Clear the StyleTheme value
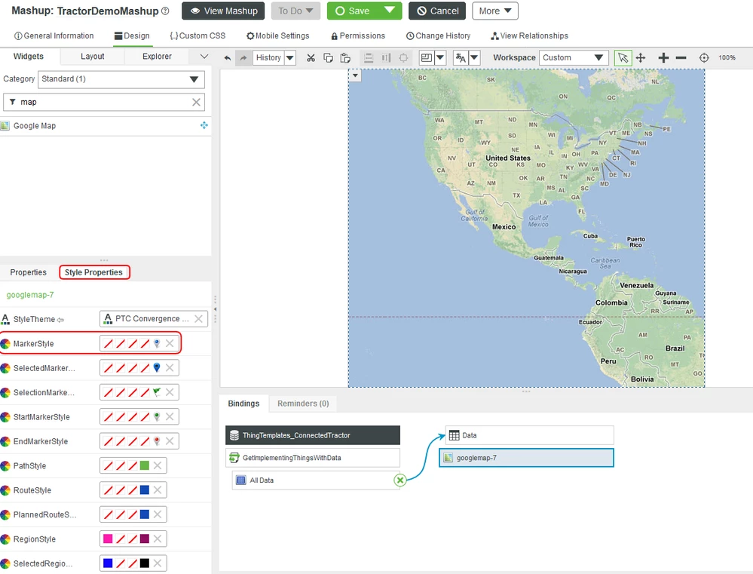 tap(198, 319)
